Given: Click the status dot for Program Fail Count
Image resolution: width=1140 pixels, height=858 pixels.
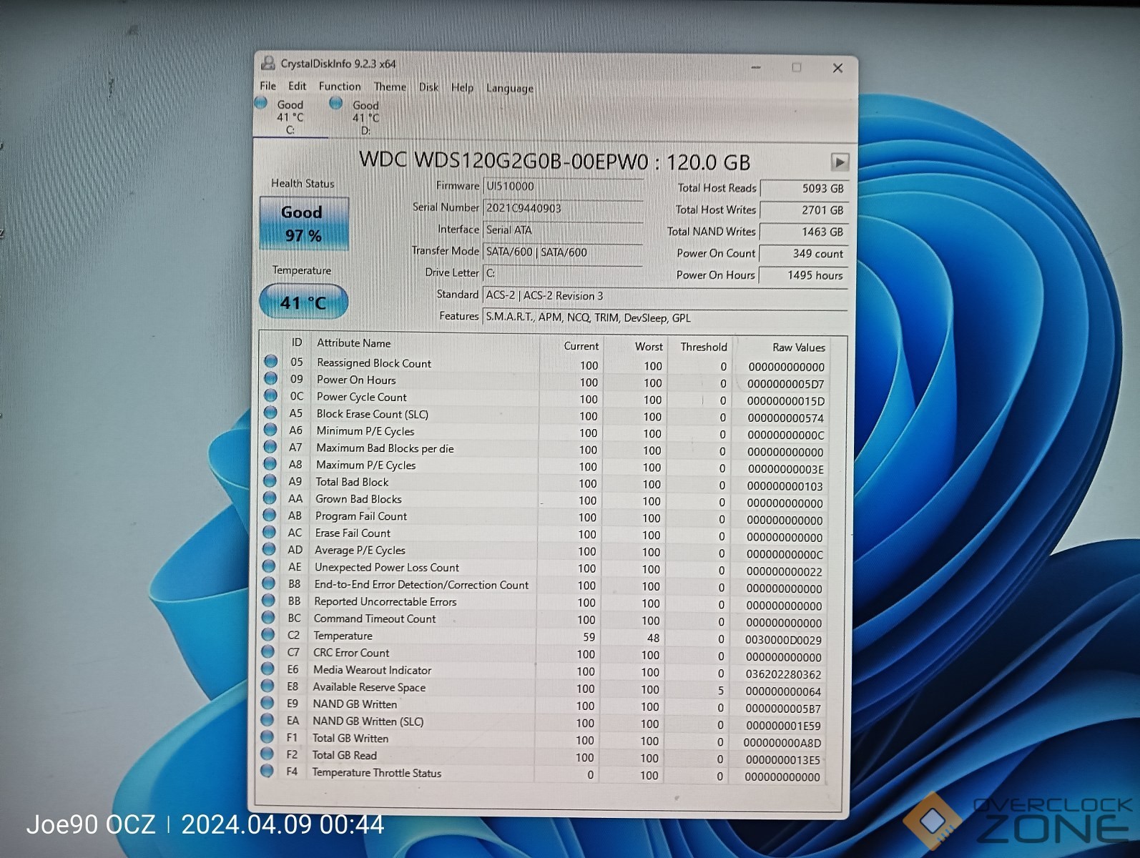Looking at the screenshot, I should (x=270, y=516).
